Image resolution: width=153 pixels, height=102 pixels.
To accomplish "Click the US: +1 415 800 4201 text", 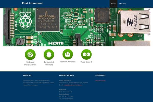I will 66,99.
